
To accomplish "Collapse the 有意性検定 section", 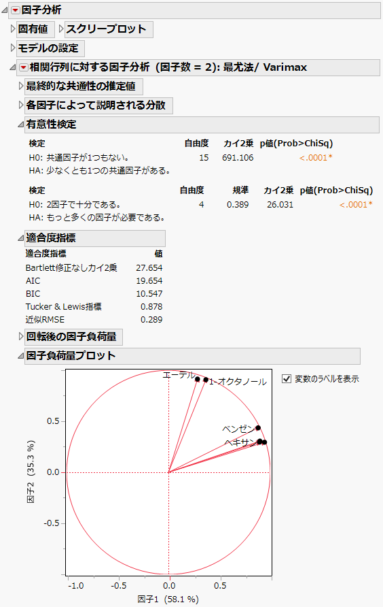I will click(21, 125).
